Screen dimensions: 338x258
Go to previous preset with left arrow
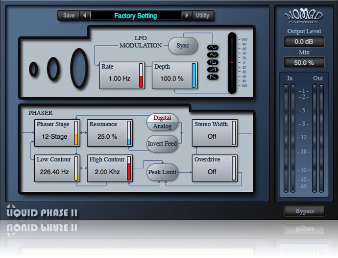[x=85, y=16]
